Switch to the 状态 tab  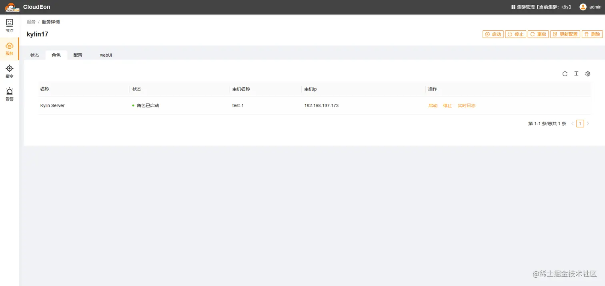click(35, 55)
